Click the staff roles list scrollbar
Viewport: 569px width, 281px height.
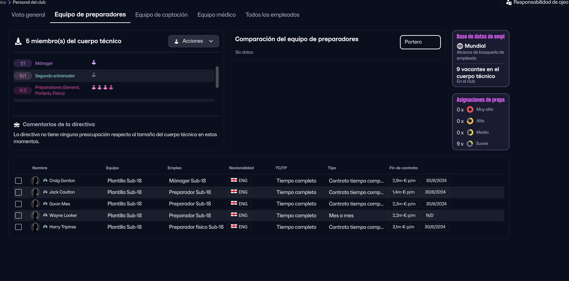[x=217, y=77]
